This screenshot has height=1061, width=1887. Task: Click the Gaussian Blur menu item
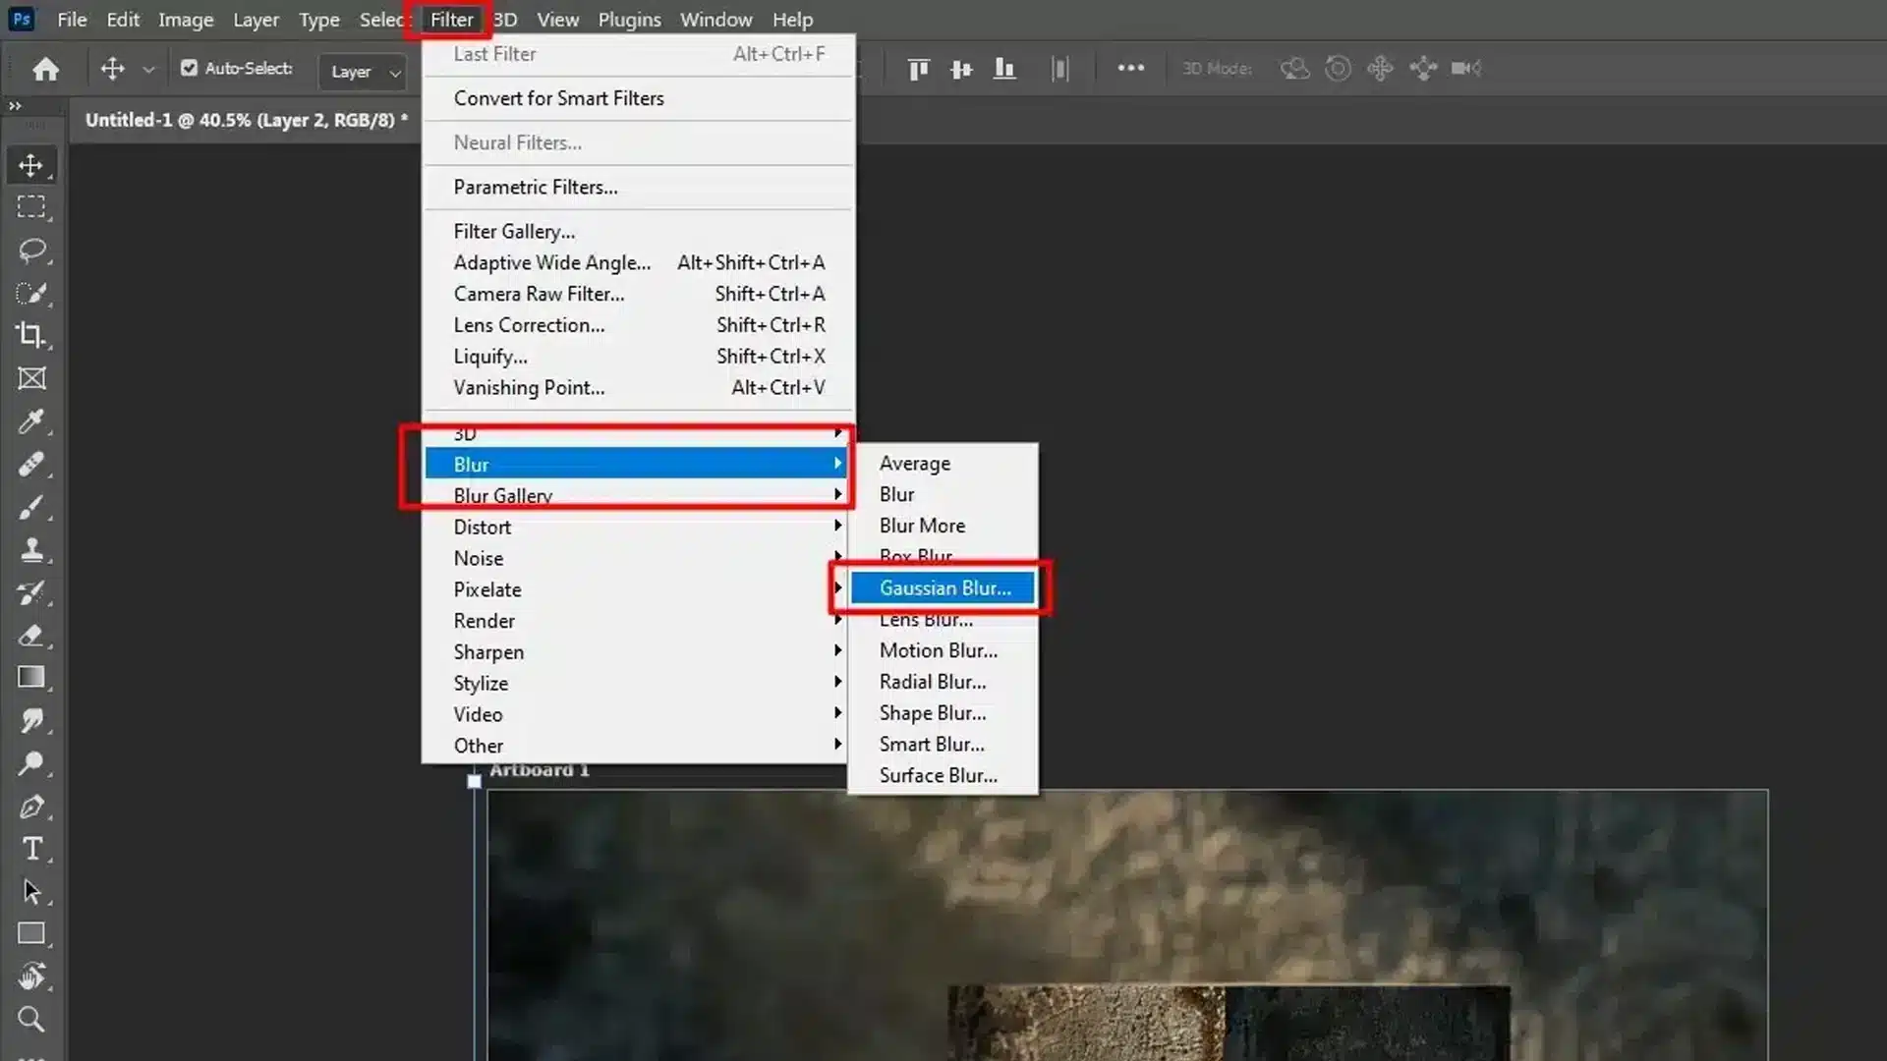point(944,586)
